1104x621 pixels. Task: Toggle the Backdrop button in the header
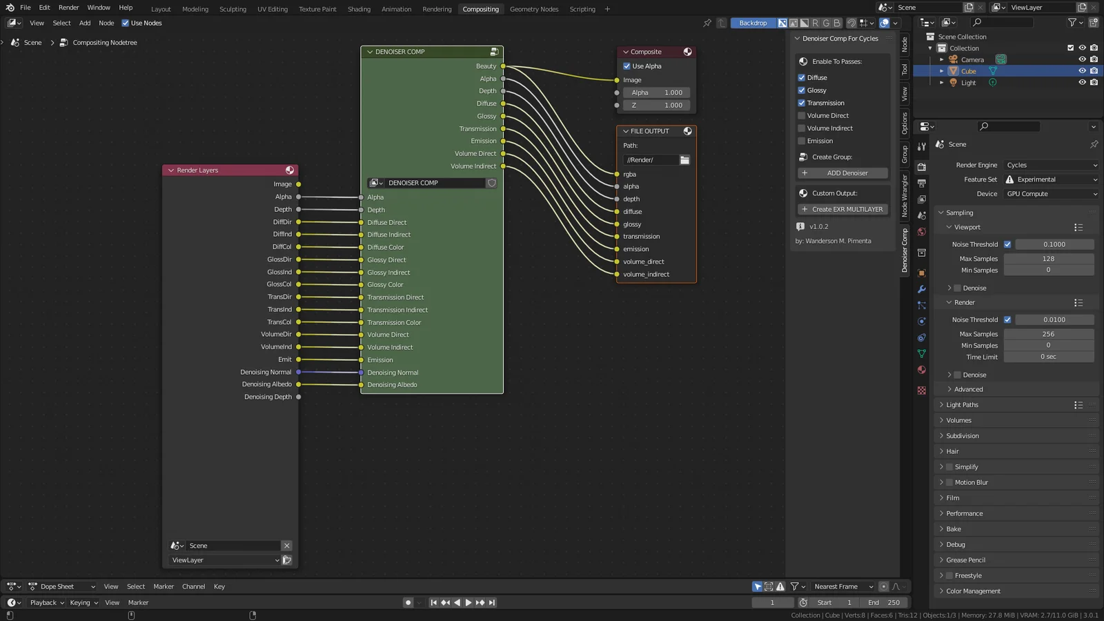(x=753, y=23)
